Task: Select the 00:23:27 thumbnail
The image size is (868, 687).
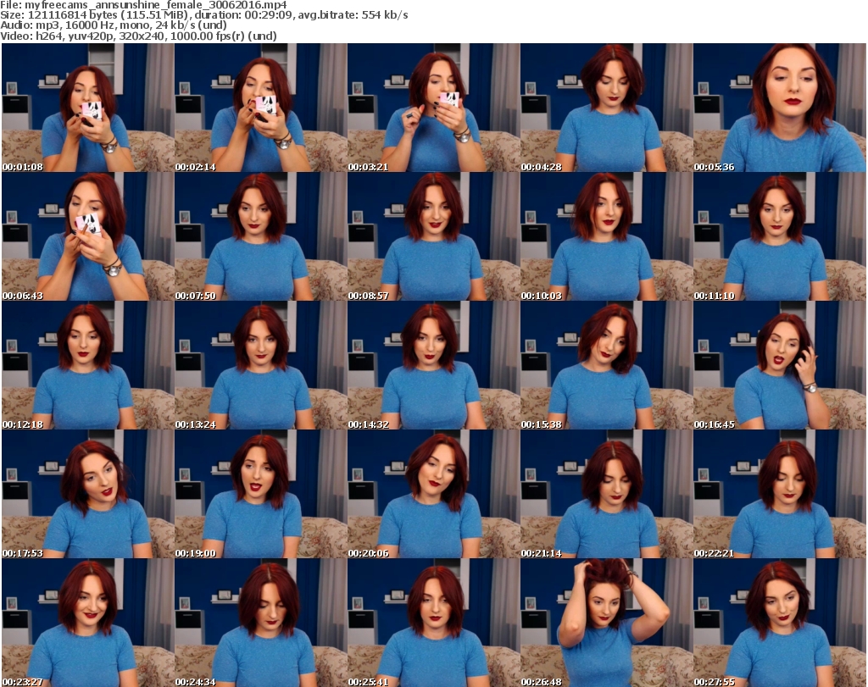Action: click(88, 623)
